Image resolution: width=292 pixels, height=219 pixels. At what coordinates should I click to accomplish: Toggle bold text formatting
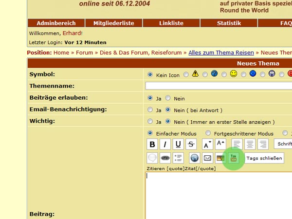coord(152,144)
